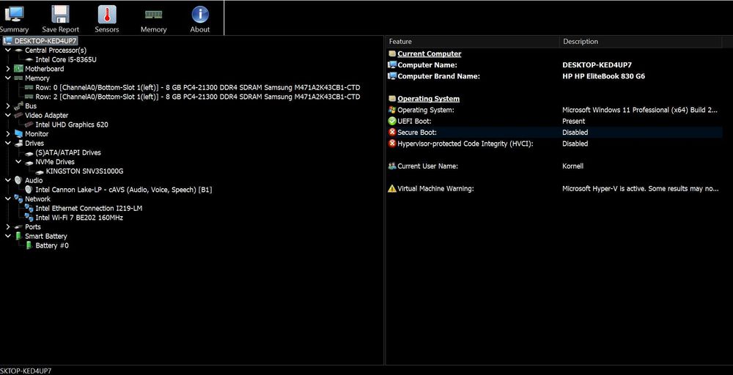Viewport: 733px width, 375px height.
Task: Select KINGSTON SNV3S1000G drive
Action: point(84,171)
